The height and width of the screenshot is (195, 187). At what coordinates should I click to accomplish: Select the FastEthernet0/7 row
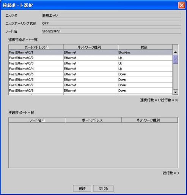pyautogui.click(x=91, y=85)
